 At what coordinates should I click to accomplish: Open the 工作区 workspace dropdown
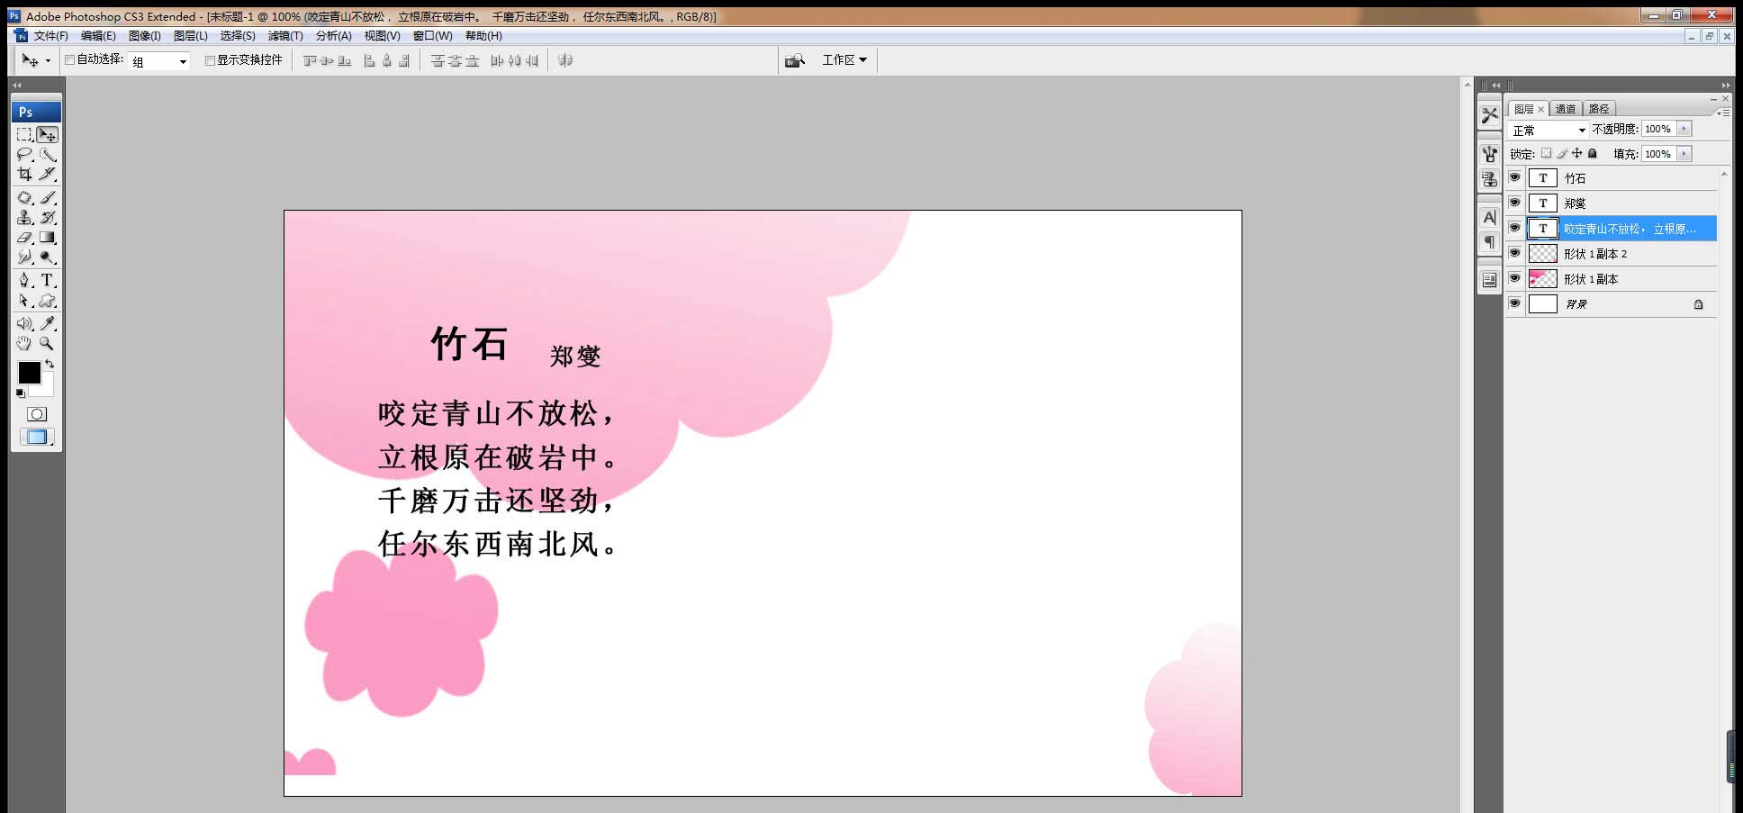pyautogui.click(x=843, y=59)
